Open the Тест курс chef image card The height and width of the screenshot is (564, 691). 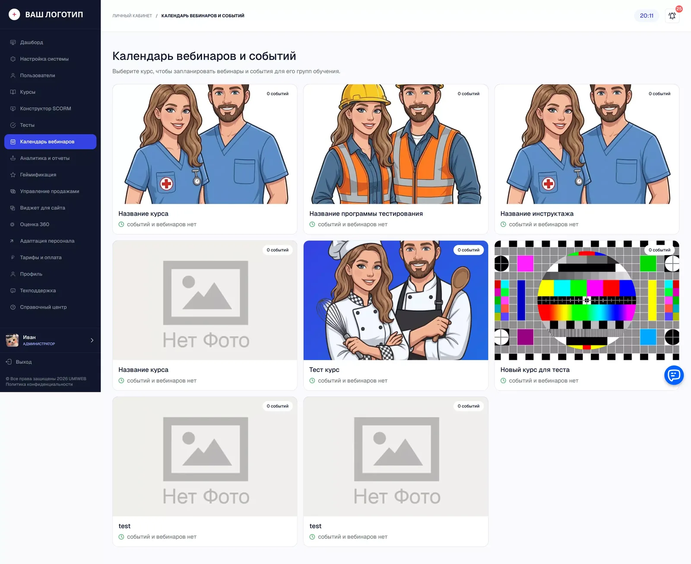pos(396,300)
